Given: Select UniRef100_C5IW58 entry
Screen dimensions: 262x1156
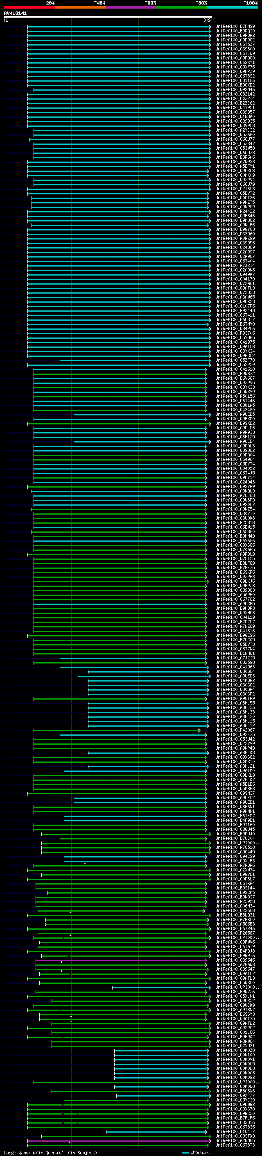Looking at the screenshot, I should tap(235, 148).
